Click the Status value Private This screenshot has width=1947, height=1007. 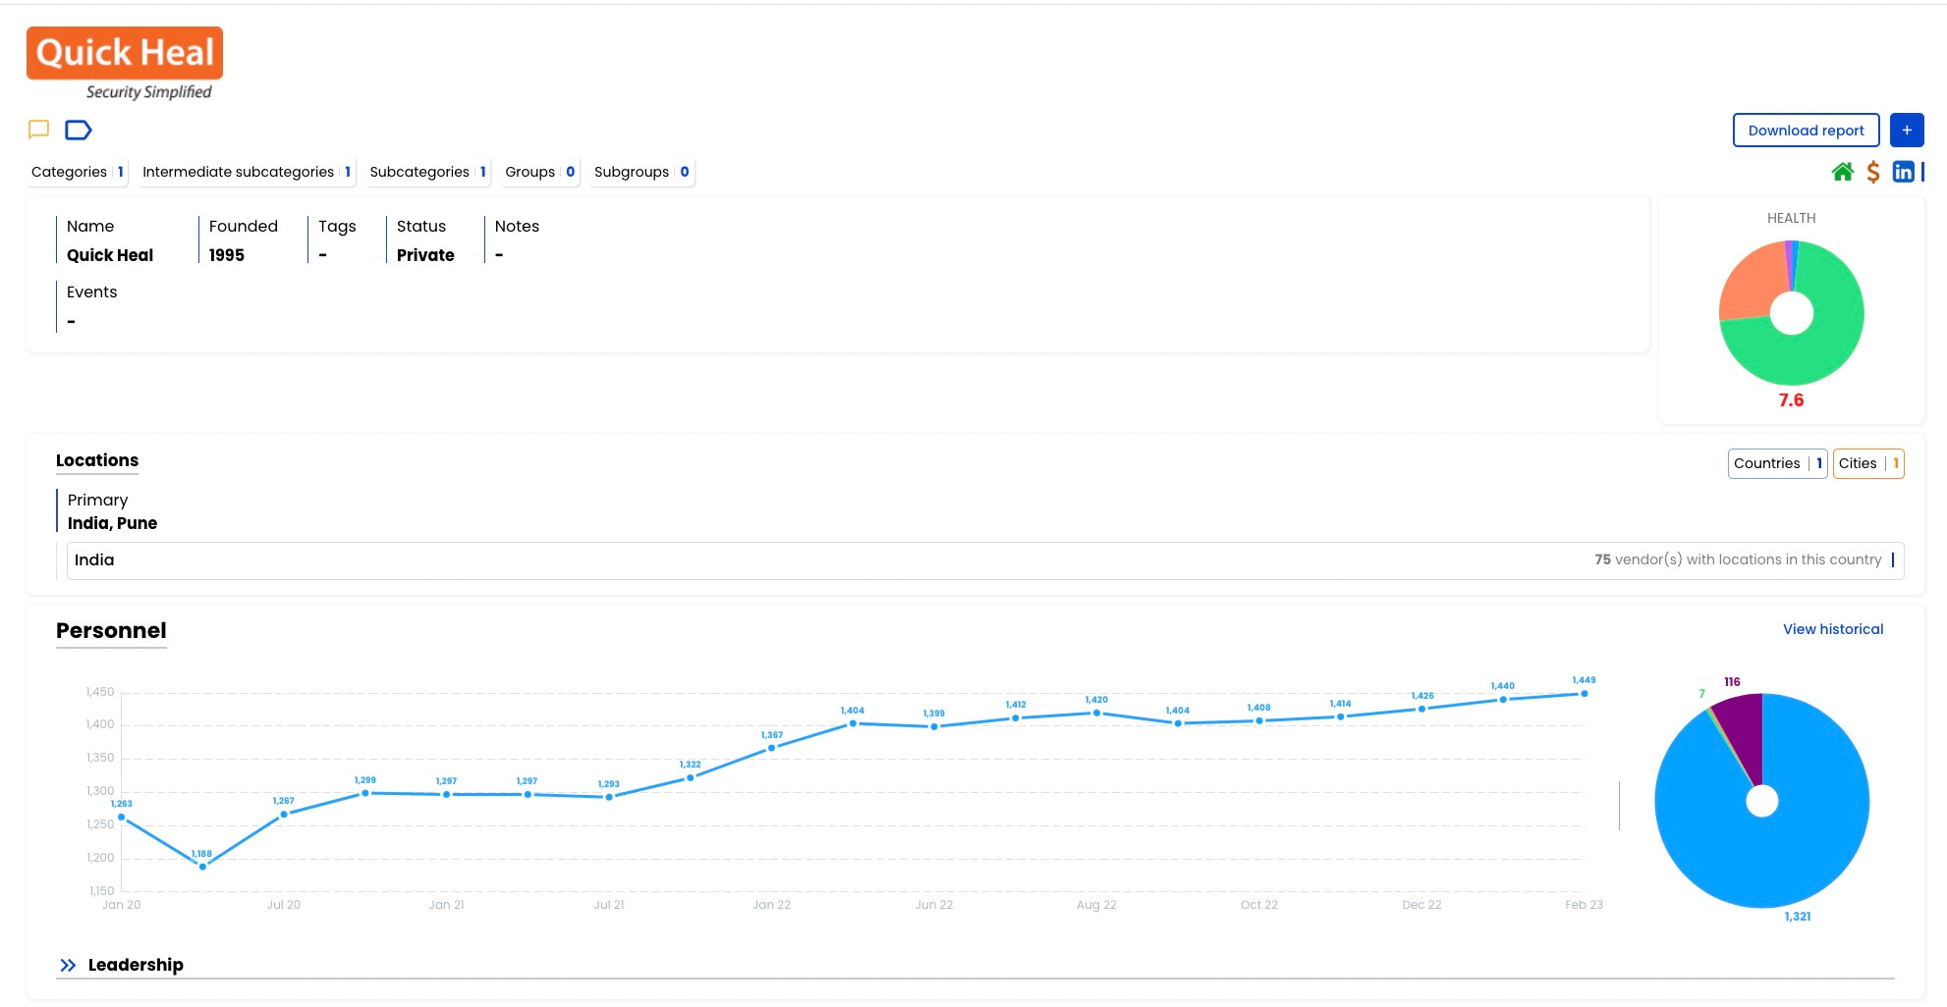[425, 255]
